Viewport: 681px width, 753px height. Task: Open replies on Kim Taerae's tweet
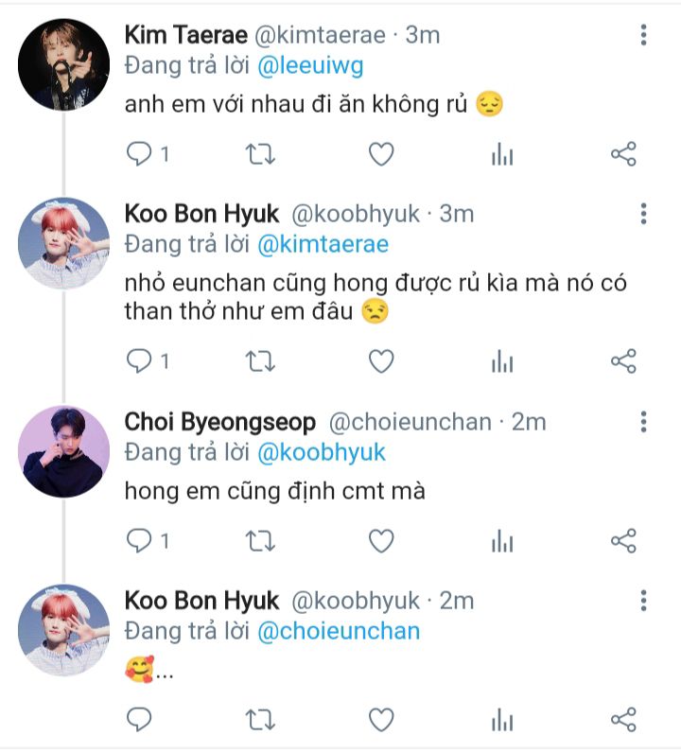pyautogui.click(x=140, y=154)
